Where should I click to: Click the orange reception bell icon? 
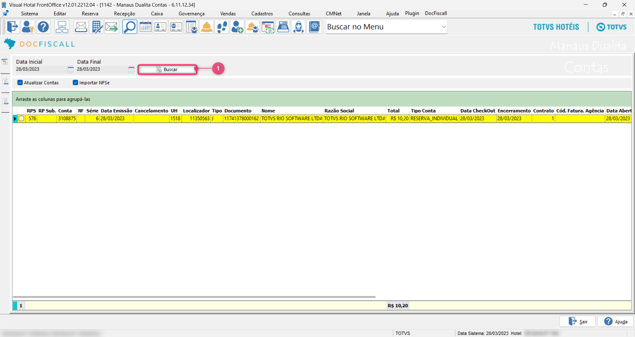(x=207, y=27)
